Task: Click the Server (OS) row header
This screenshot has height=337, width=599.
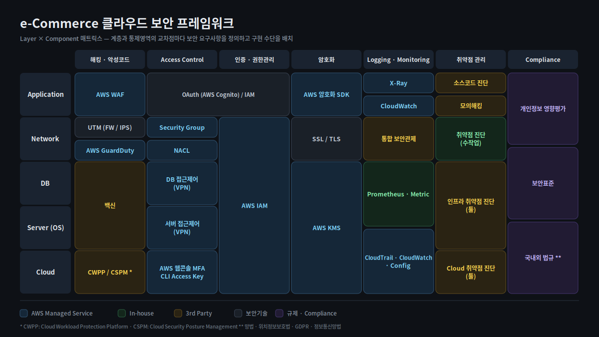Action: [45, 228]
